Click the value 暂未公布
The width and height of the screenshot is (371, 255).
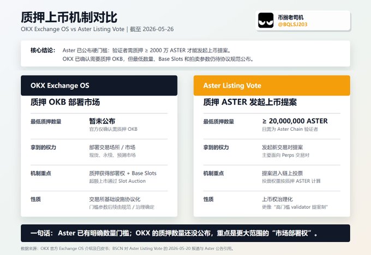102,121
